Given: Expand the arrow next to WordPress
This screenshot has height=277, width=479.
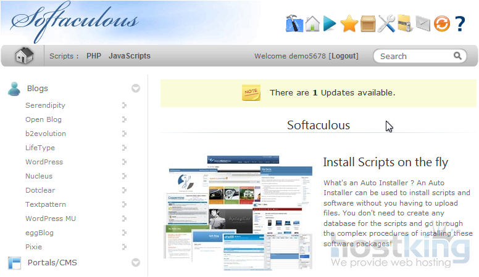Looking at the screenshot, I should pyautogui.click(x=124, y=162).
